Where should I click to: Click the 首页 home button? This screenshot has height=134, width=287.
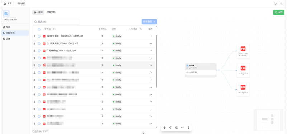[x=8, y=4]
